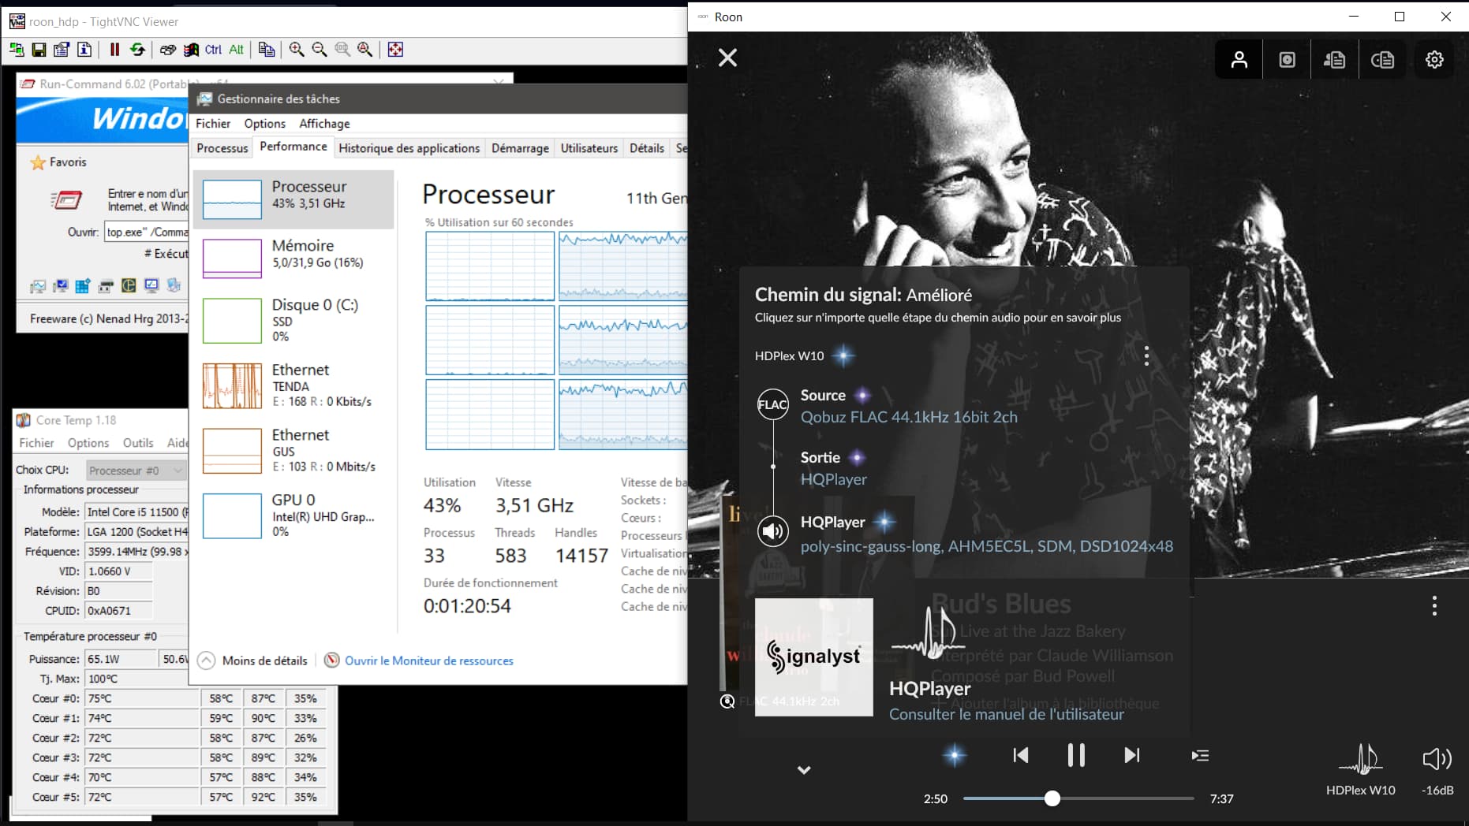The image size is (1469, 826).
Task: Open the Roon queue icon
Action: point(1200,755)
